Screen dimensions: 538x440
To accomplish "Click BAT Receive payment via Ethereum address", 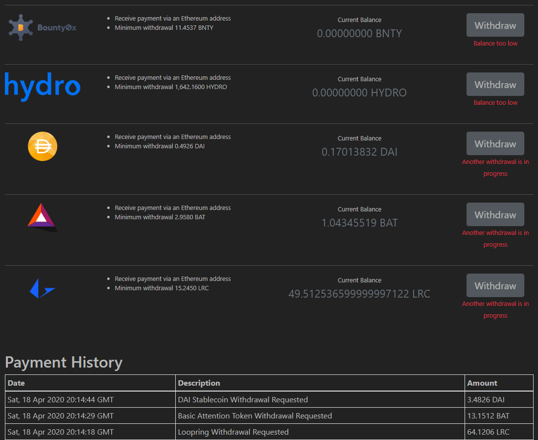I will [173, 208].
